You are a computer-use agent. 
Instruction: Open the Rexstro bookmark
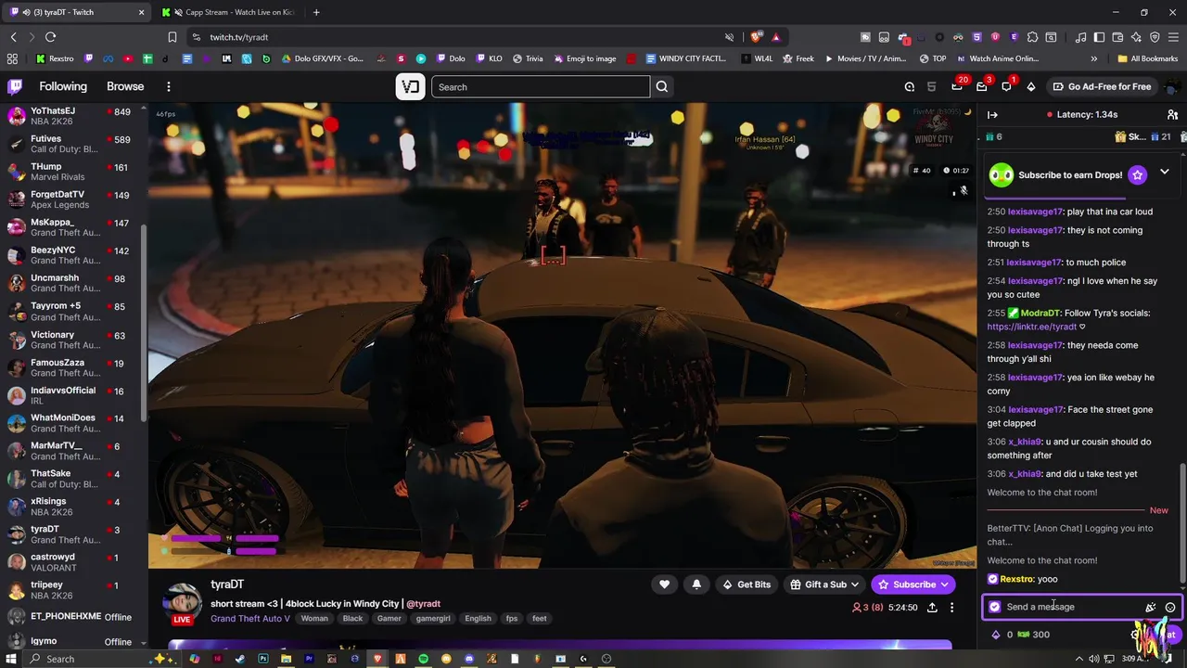coord(56,58)
